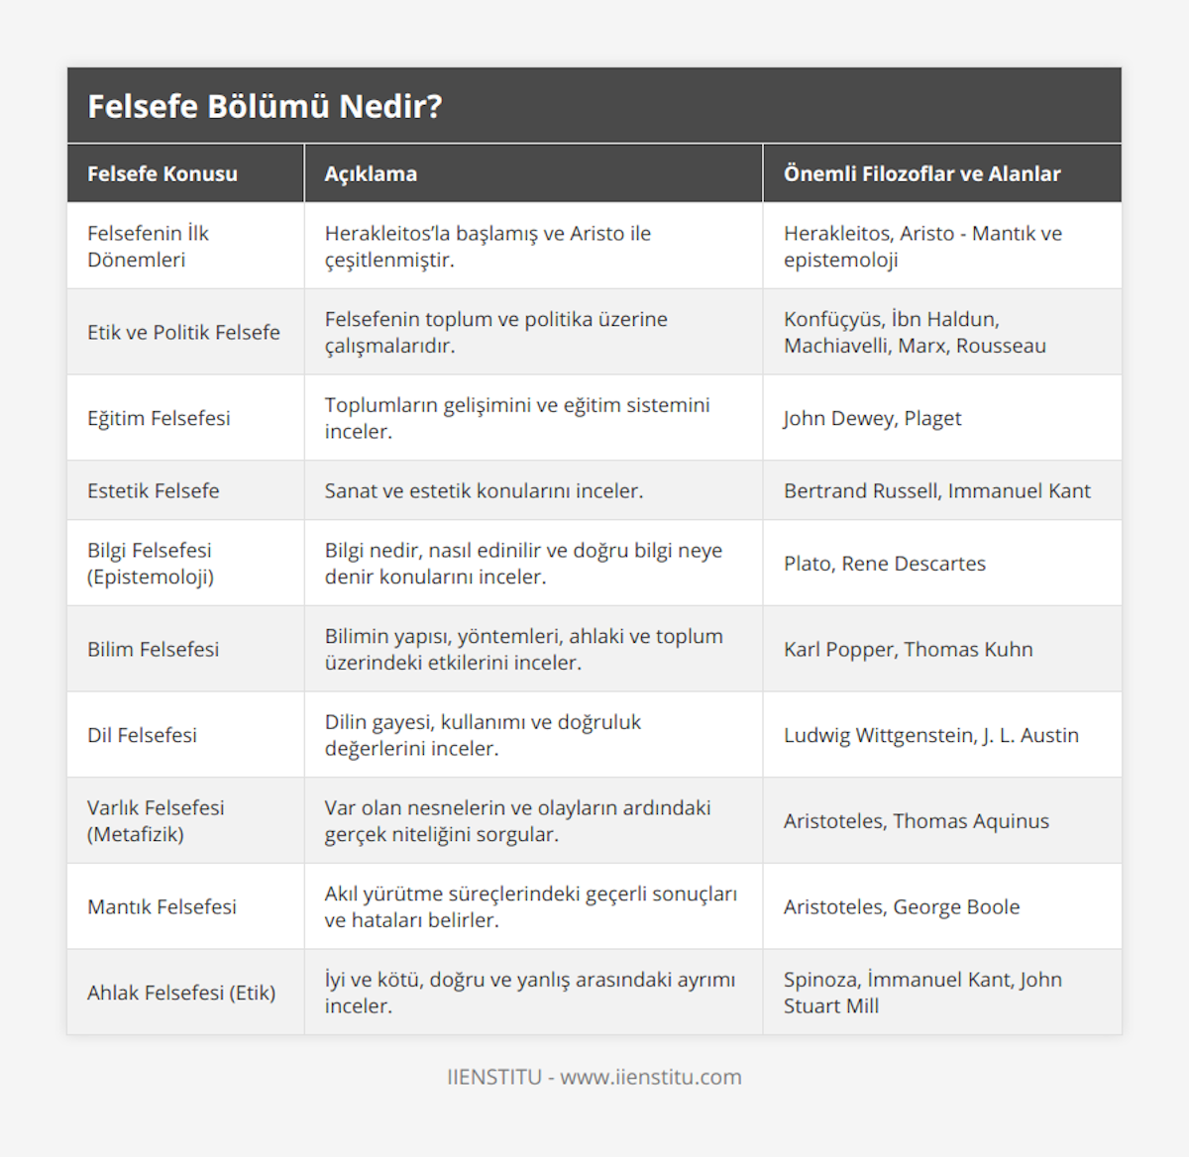Click the 'Ludwig Wittgenstein, J. L. Austin' cell
The height and width of the screenshot is (1157, 1189).
click(930, 735)
